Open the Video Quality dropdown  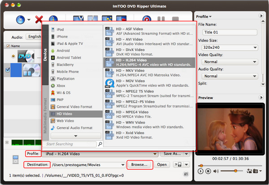[230, 62]
